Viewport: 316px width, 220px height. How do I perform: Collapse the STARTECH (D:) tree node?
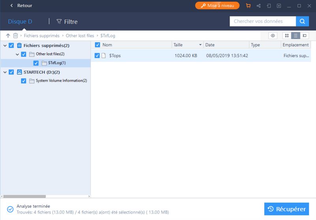click(5, 72)
